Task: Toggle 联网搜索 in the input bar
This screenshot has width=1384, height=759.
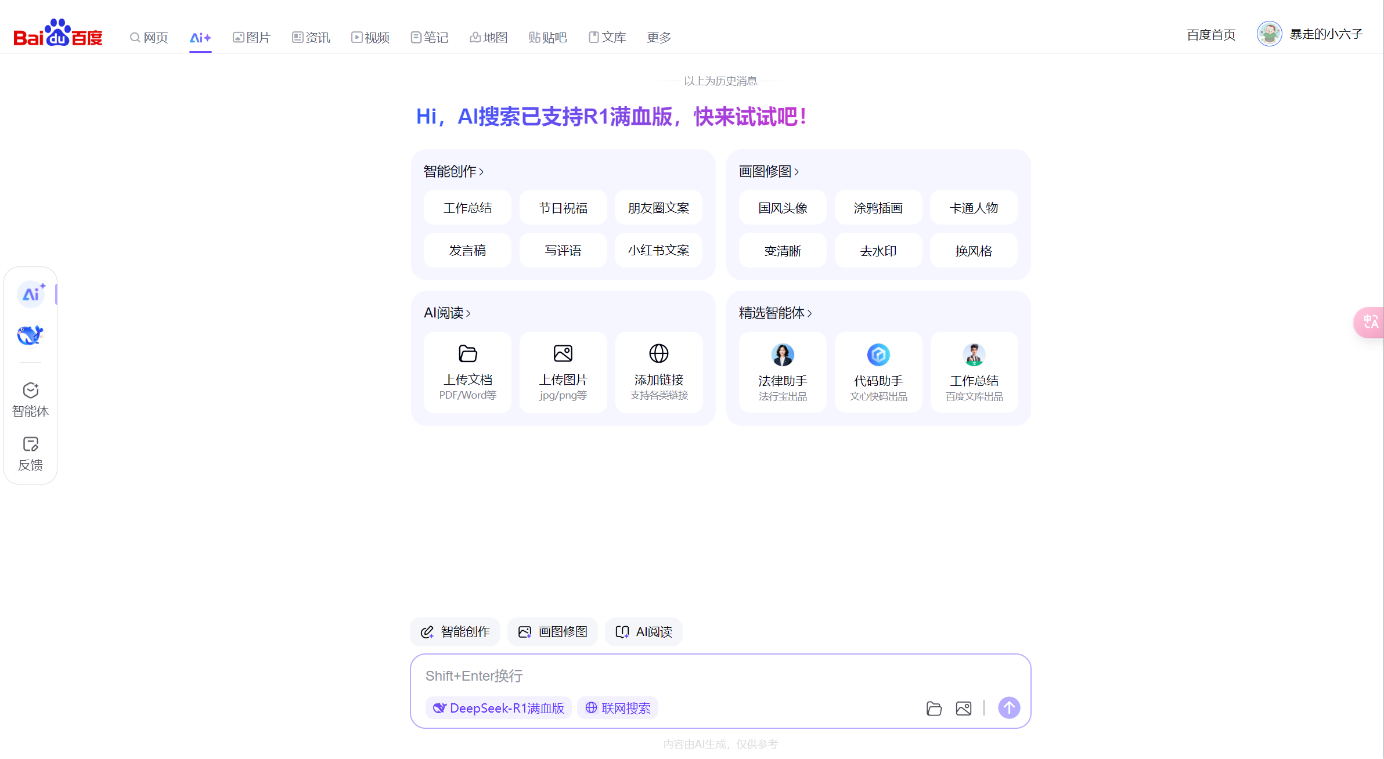Action: click(x=617, y=708)
